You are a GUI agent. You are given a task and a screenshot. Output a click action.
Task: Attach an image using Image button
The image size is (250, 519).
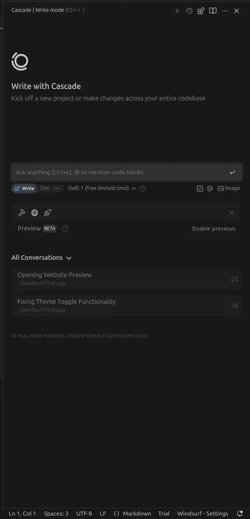coord(229,189)
